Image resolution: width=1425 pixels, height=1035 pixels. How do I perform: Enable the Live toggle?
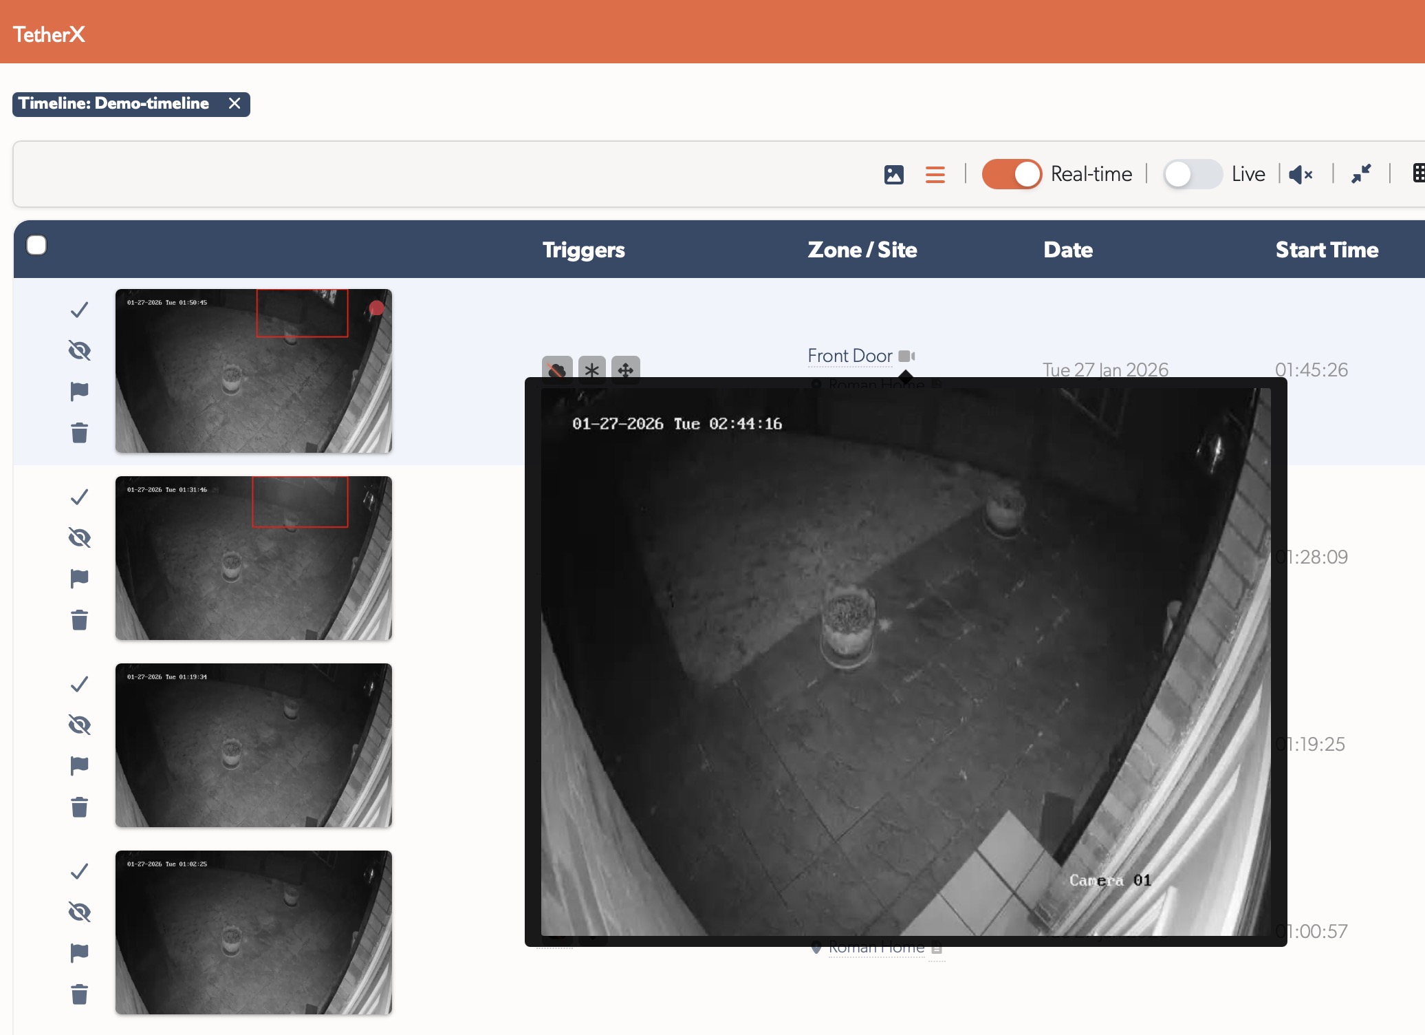click(1193, 174)
